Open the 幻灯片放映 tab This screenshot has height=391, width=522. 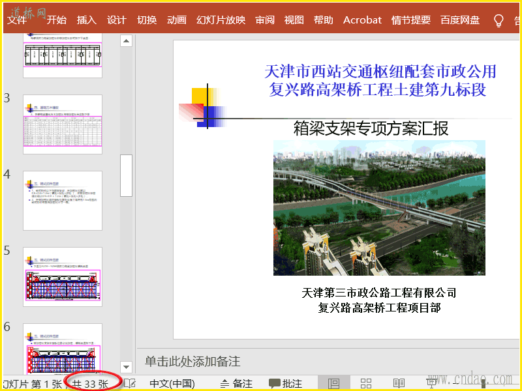(221, 20)
